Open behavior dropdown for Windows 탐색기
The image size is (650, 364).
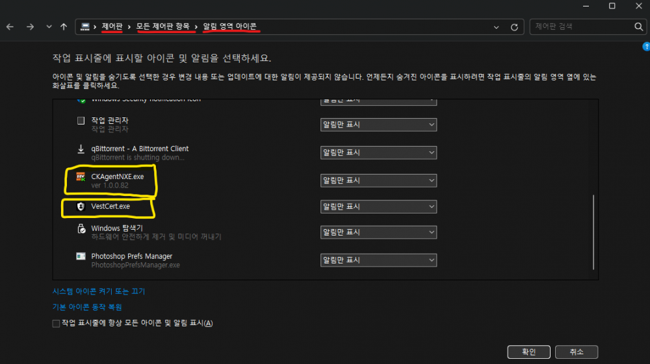pos(378,232)
